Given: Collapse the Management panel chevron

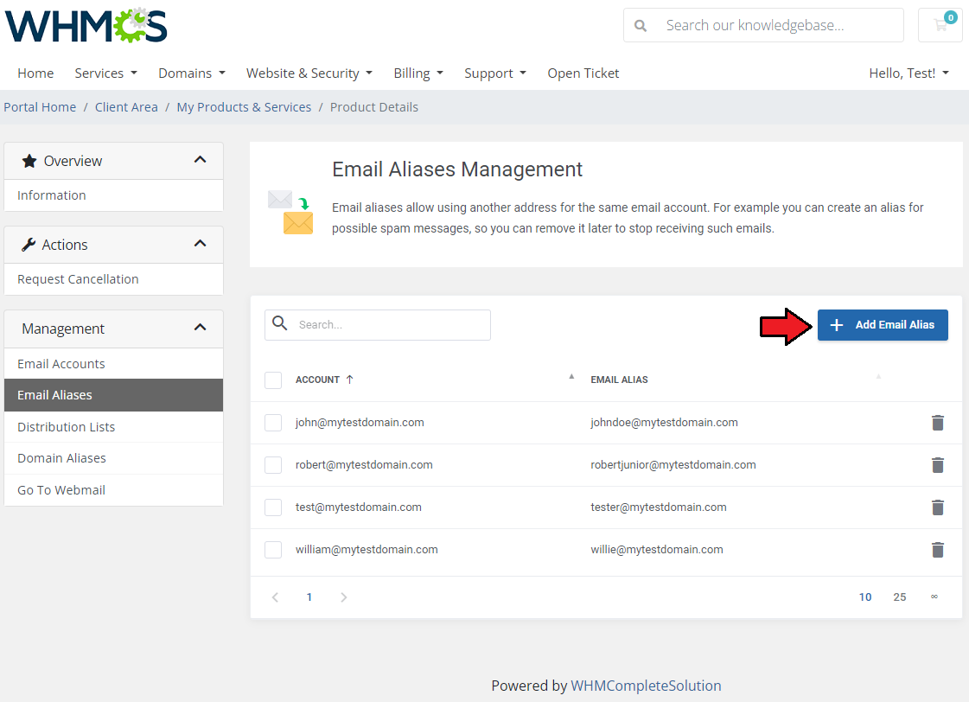Looking at the screenshot, I should [x=200, y=327].
